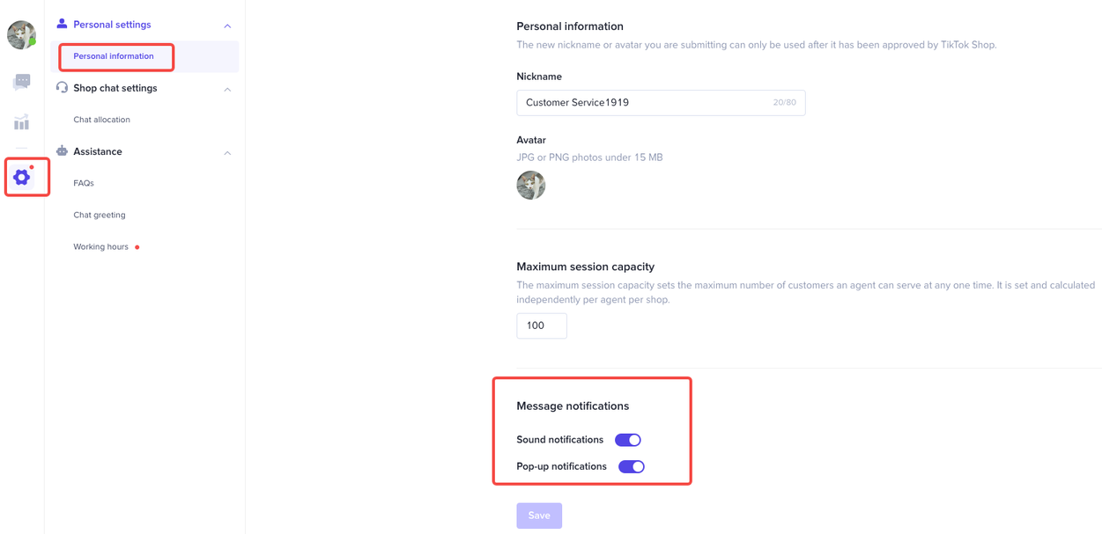The width and height of the screenshot is (1102, 534).
Task: Click the settings gear icon
Action: click(x=22, y=177)
